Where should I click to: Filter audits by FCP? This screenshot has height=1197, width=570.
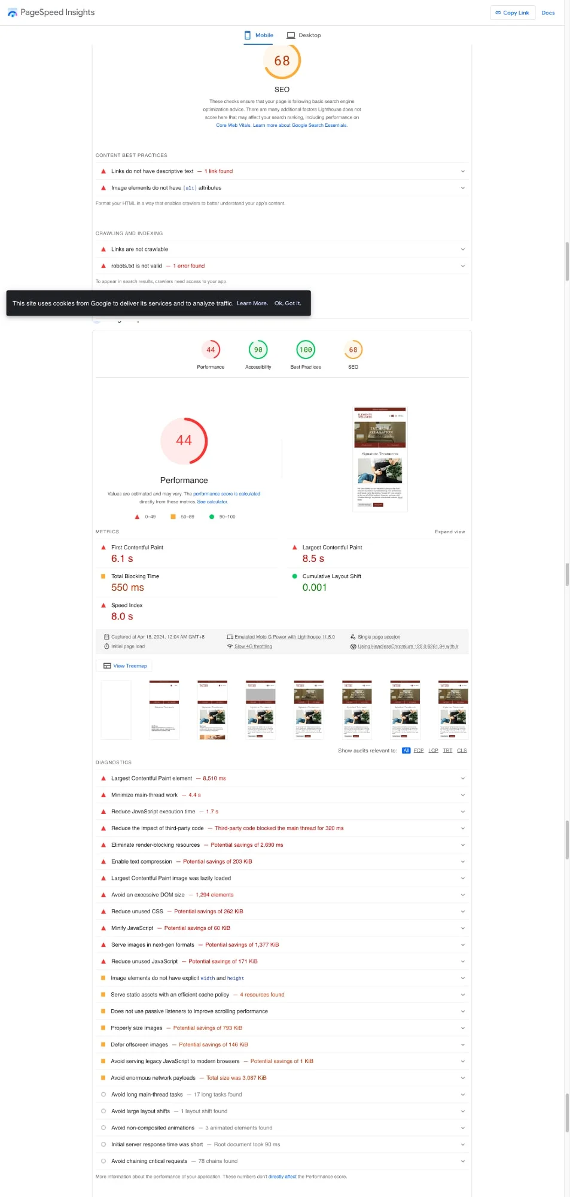(419, 751)
